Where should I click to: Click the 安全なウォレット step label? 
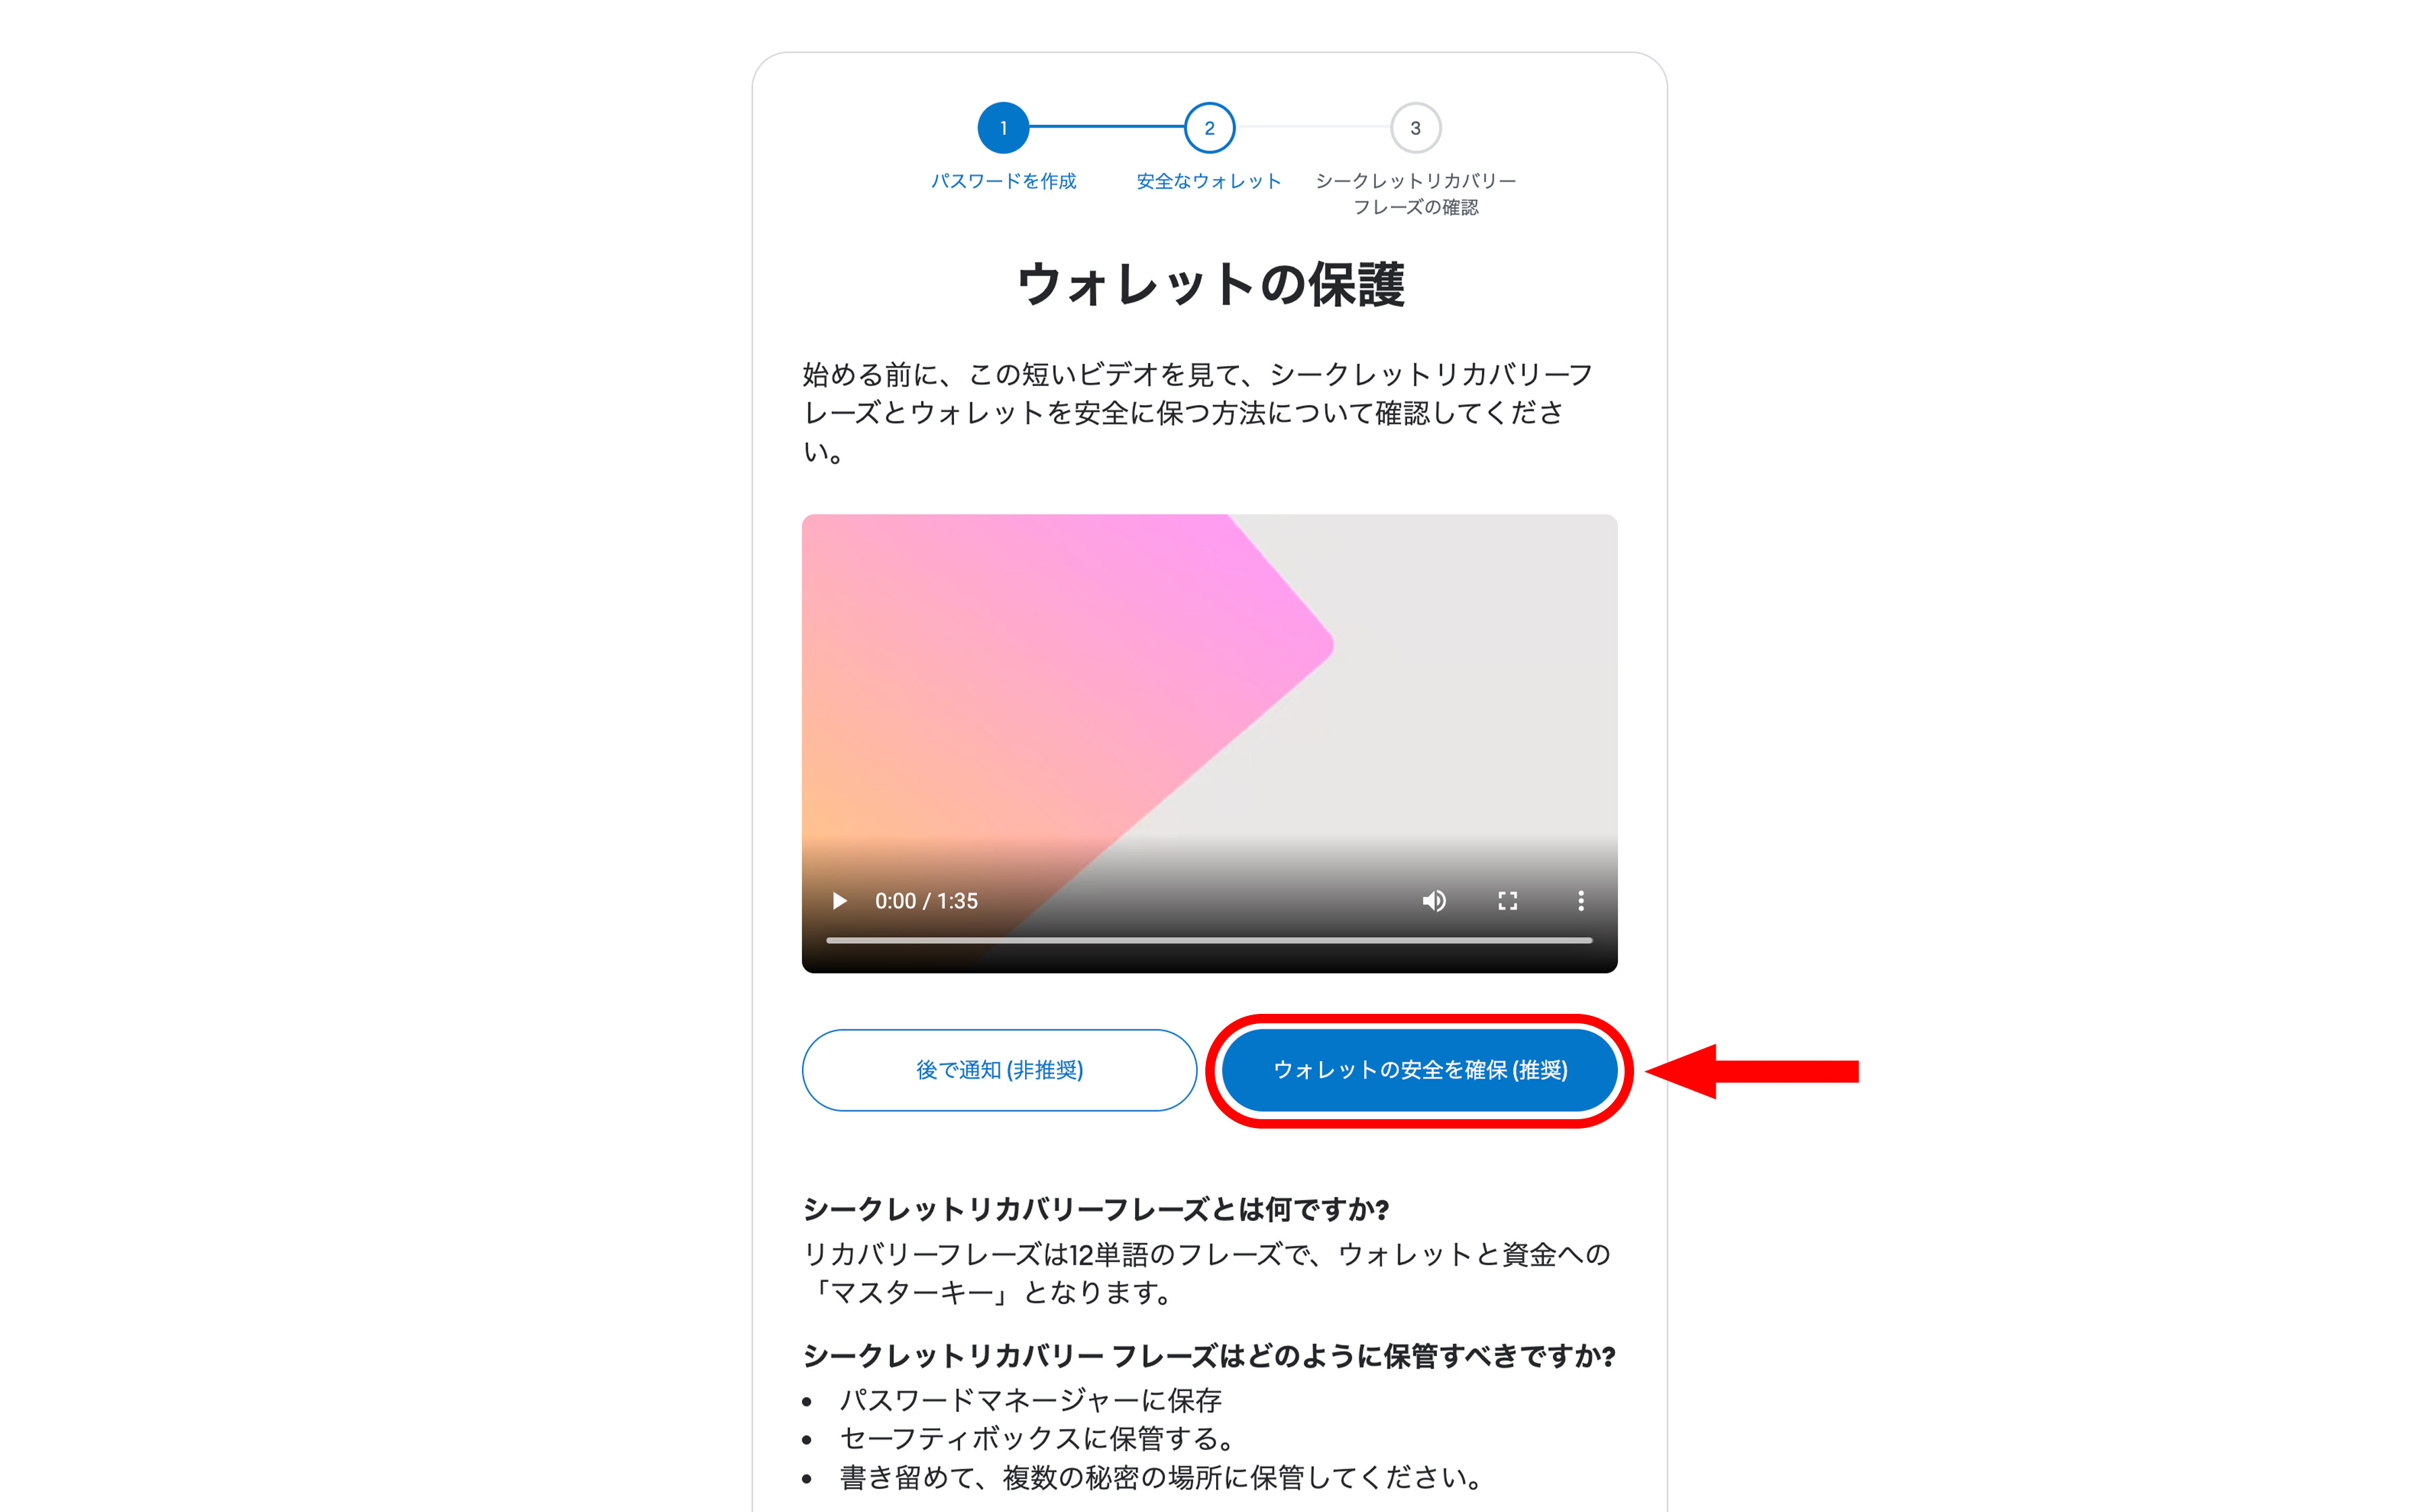pos(1209,181)
